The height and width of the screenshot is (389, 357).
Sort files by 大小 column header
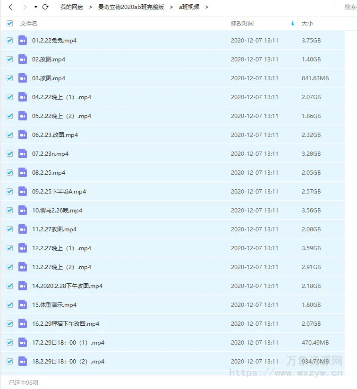pos(307,24)
